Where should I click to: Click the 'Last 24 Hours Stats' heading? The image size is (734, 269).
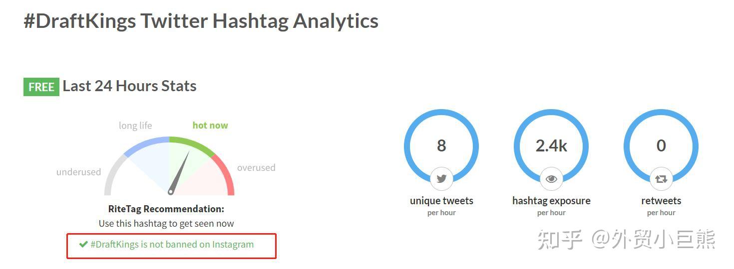[129, 86]
